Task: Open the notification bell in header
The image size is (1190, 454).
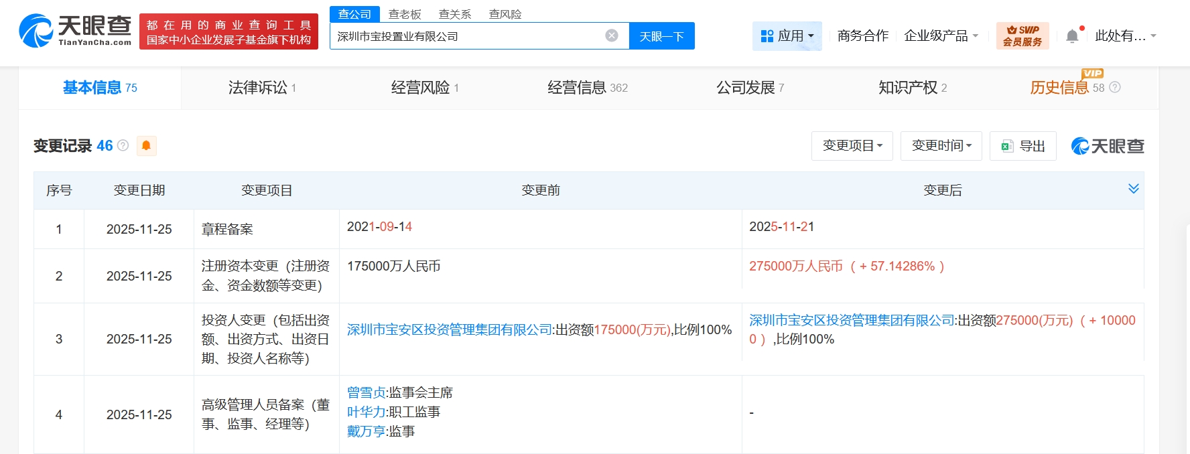Action: click(x=1072, y=36)
